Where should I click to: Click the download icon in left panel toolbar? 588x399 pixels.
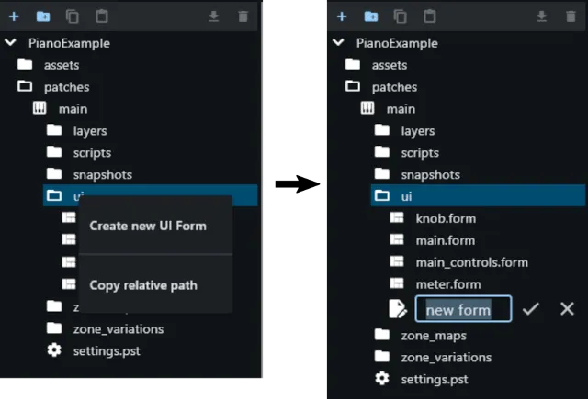[x=214, y=17]
